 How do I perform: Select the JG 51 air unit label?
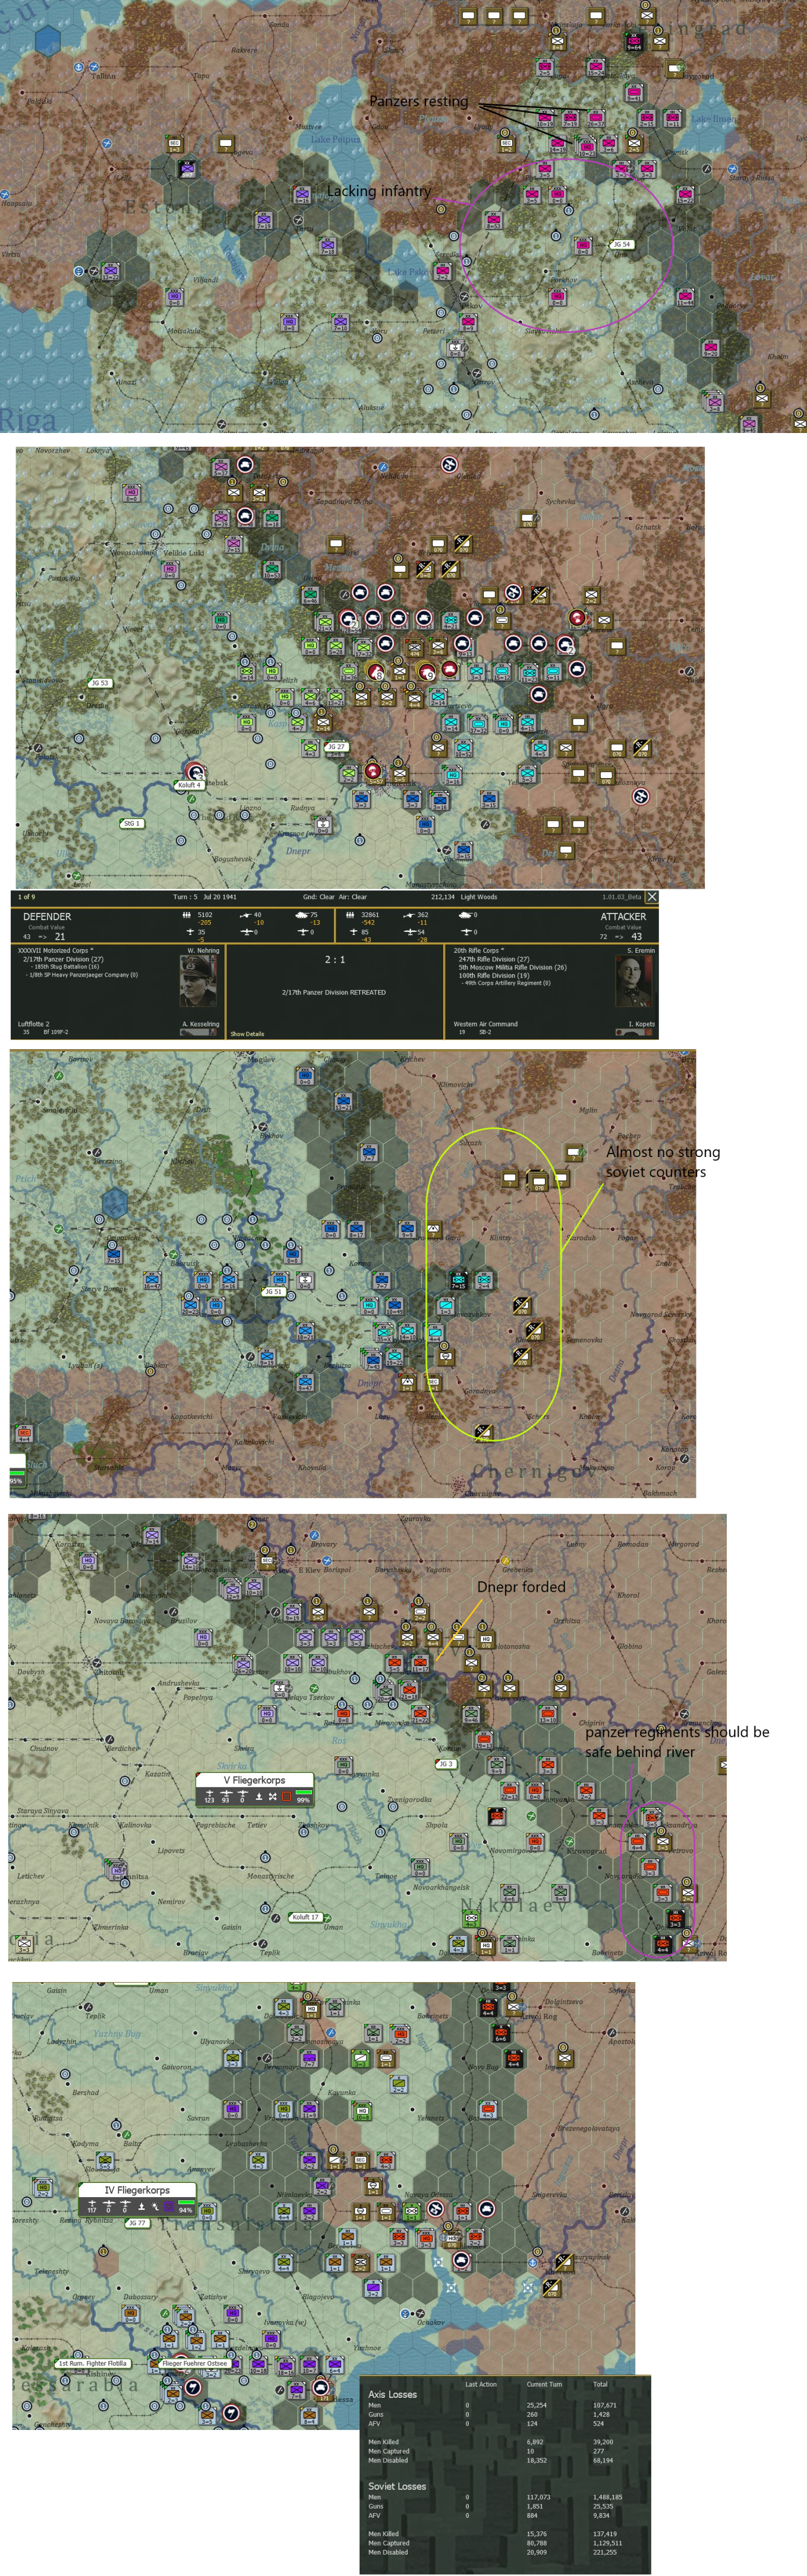[273, 1292]
